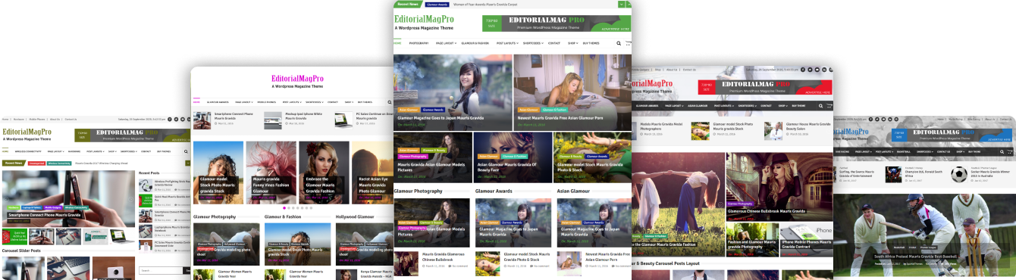The width and height of the screenshot is (1016, 280).
Task: Click the search icon in the blue sports-themed menu
Action: 1002,151
